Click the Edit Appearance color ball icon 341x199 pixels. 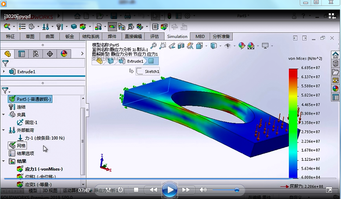242,46
